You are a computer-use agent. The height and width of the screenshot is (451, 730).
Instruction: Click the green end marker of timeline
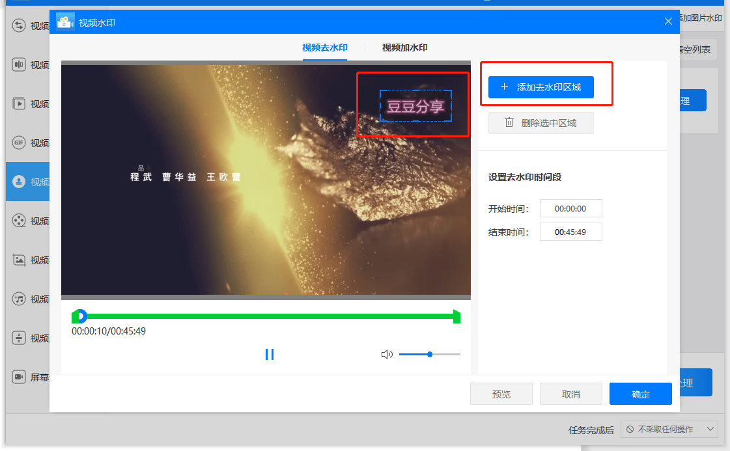[x=456, y=316]
